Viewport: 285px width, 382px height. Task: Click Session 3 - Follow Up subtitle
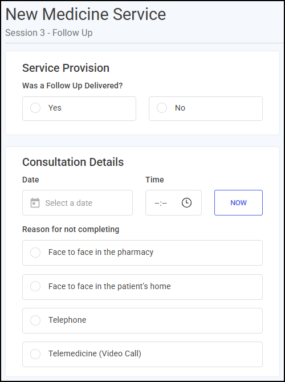pos(48,32)
